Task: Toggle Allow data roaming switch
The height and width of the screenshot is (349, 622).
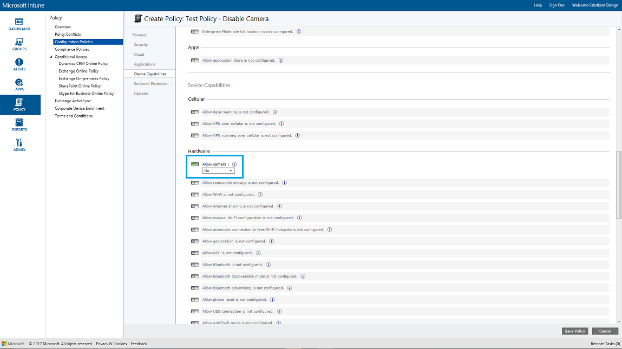Action: pos(195,112)
